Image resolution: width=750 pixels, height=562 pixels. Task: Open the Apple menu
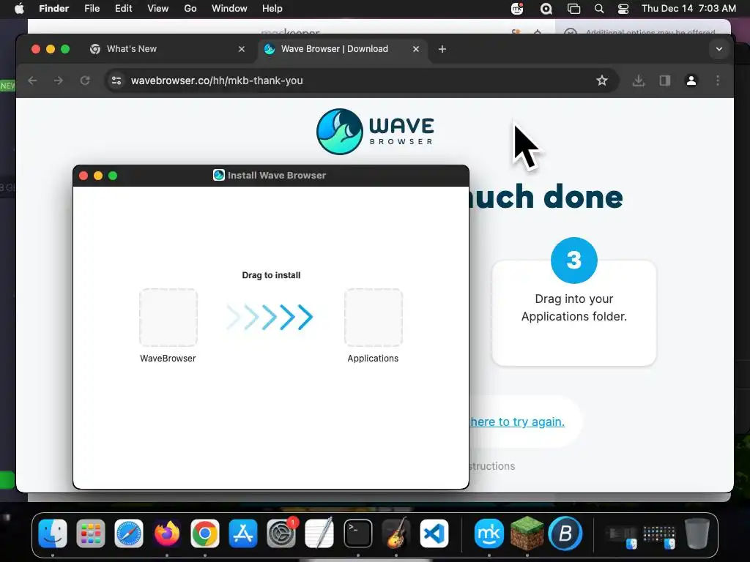click(19, 9)
